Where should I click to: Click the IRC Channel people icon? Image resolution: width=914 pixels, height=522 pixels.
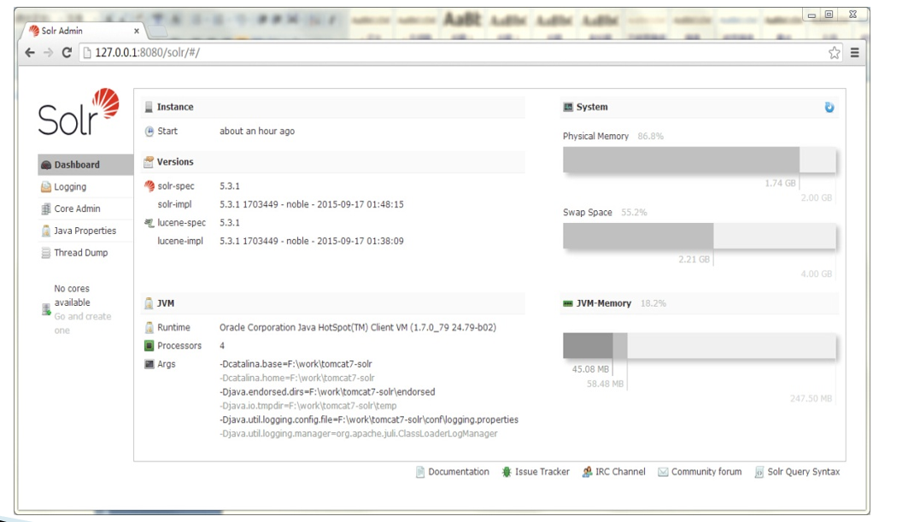pyautogui.click(x=587, y=472)
